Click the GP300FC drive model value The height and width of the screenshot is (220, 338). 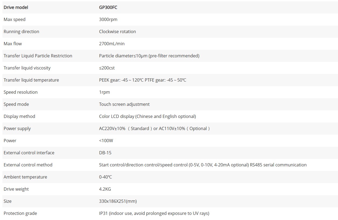tap(108, 7)
